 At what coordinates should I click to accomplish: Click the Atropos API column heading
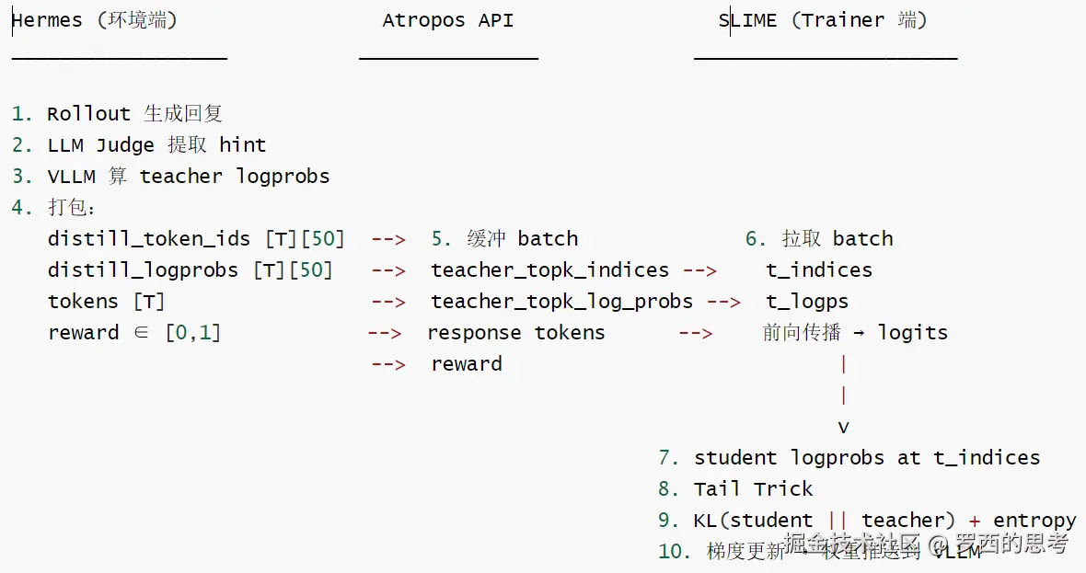coord(448,20)
